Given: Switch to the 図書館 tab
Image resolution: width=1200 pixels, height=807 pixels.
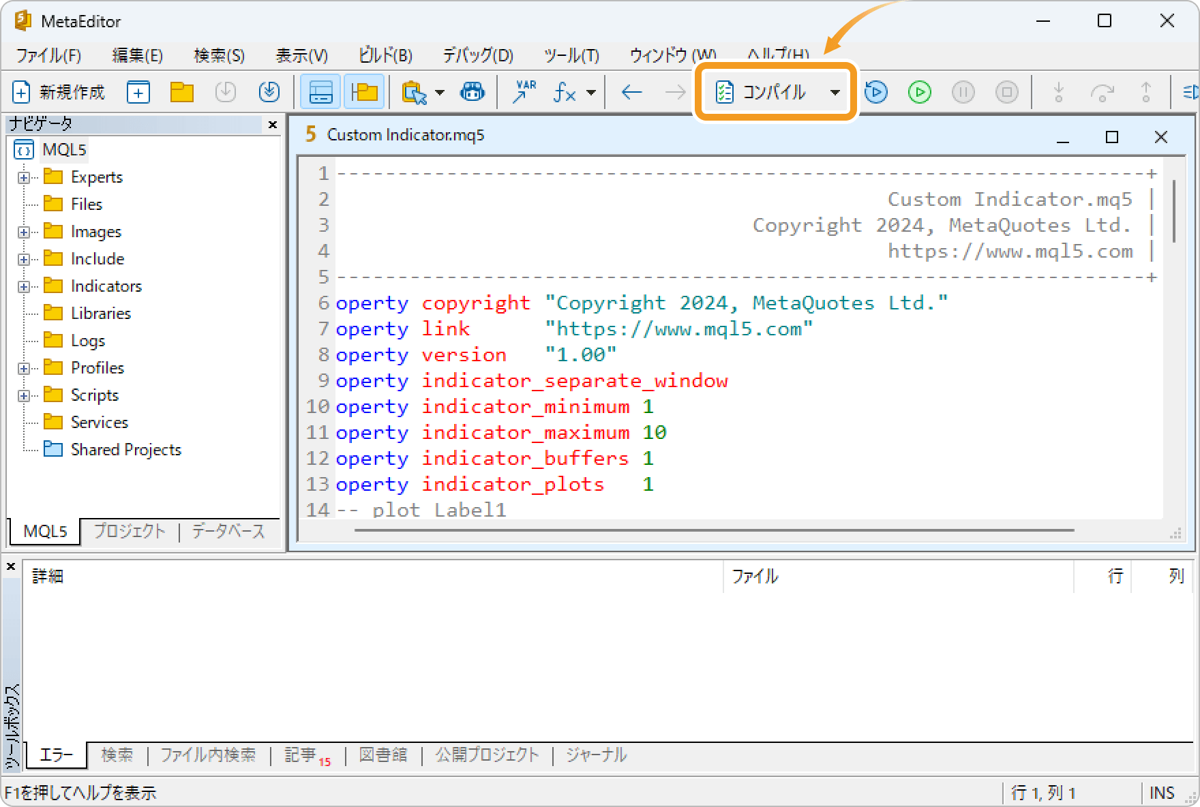Looking at the screenshot, I should [x=383, y=755].
